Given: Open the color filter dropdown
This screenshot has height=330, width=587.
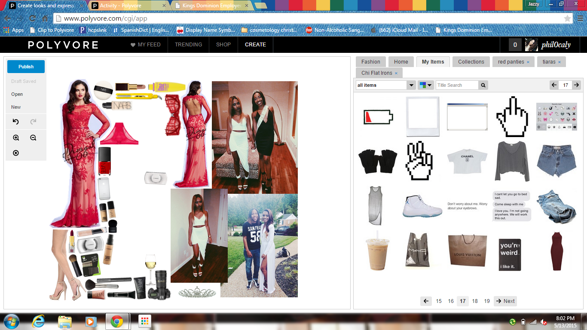Looking at the screenshot, I should [x=425, y=85].
